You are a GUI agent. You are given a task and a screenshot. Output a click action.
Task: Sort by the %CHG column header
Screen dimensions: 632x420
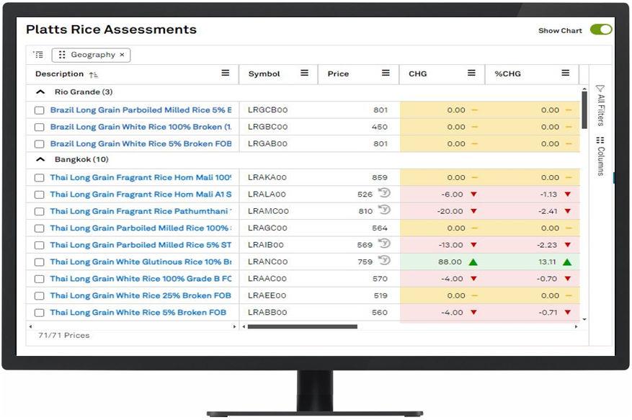[507, 73]
